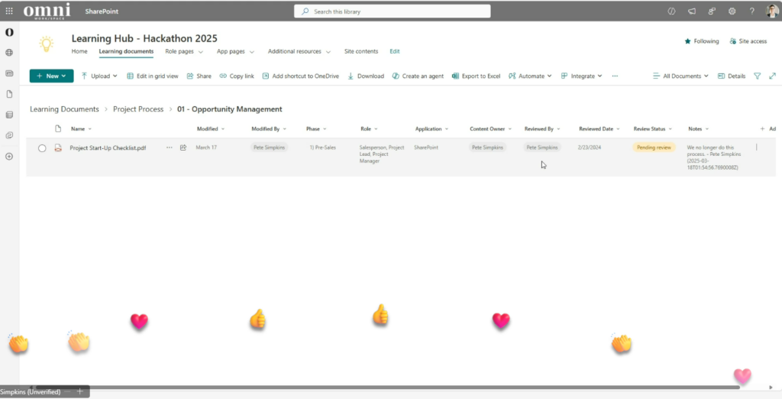Screen dimensions: 782x399
Task: Click the star Following icon
Action: [x=688, y=41]
